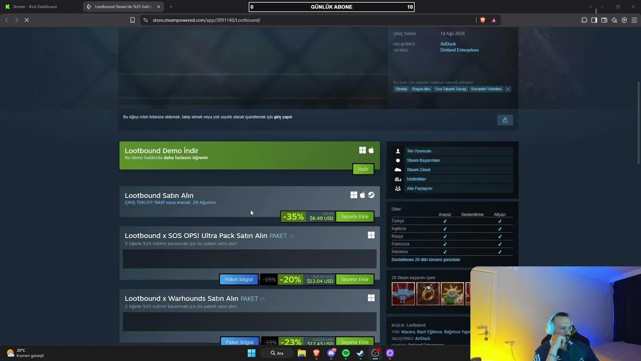The height and width of the screenshot is (361, 641).
Task: Open the Dreland Enterprises publisher link
Action: click(460, 50)
